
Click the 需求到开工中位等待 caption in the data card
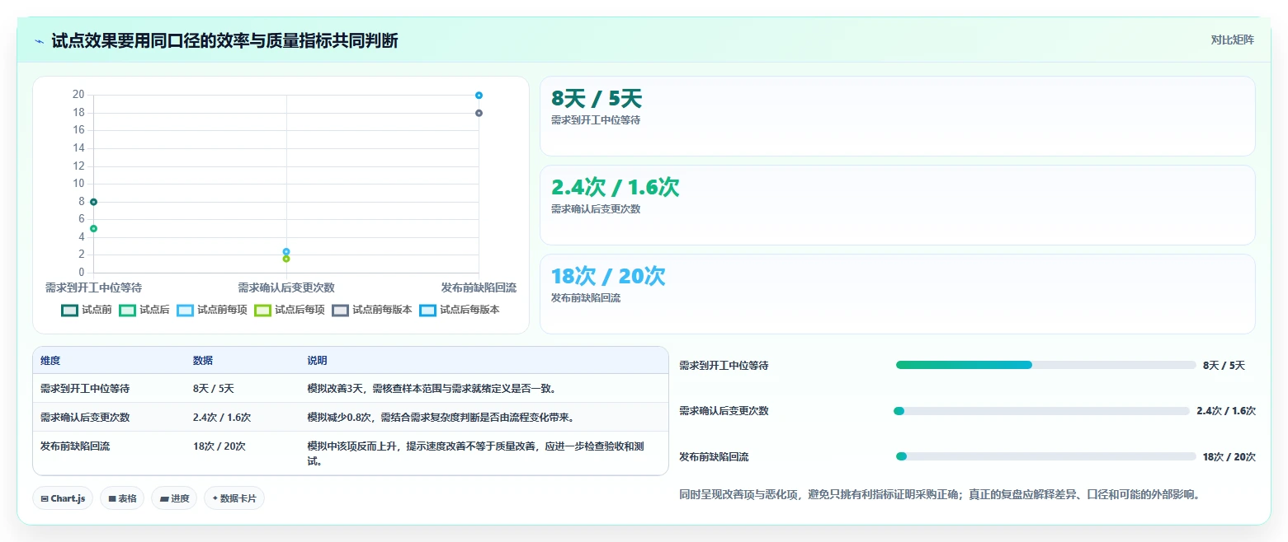point(596,120)
